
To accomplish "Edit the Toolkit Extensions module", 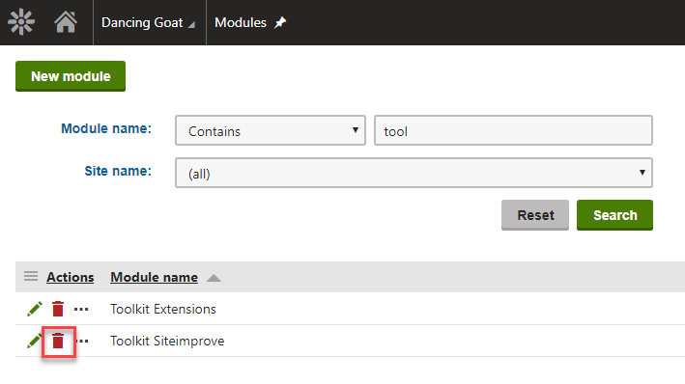I will click(35, 309).
